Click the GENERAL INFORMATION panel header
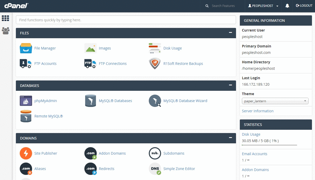The image size is (315, 180). click(x=276, y=21)
